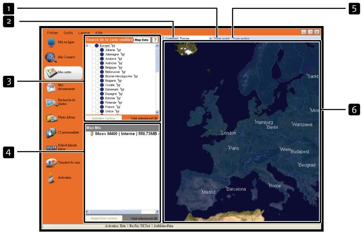Click the shopping cart next to Belgique

120,67
